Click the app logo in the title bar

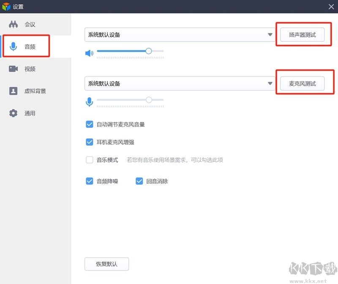point(6,6)
